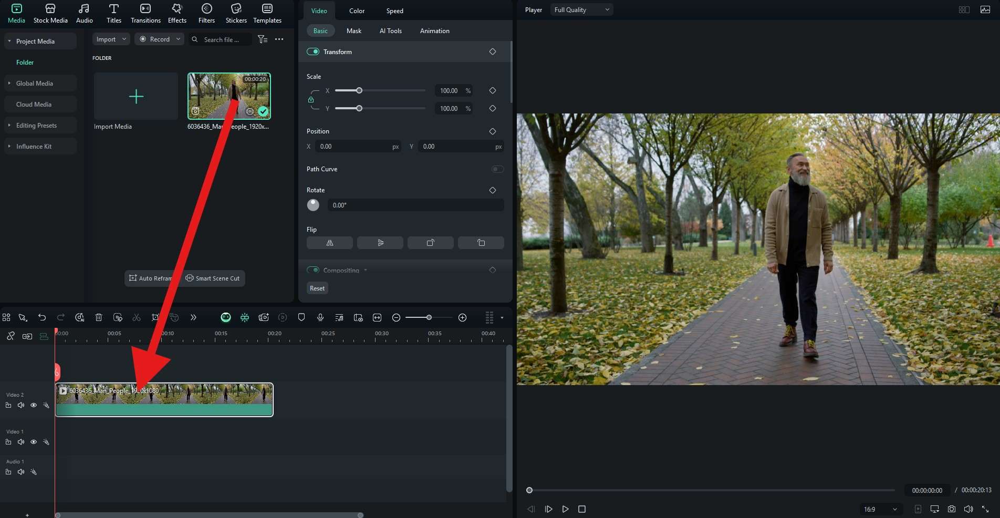Delete the selected clip with trash icon
Image resolution: width=1000 pixels, height=518 pixels.
pos(99,317)
